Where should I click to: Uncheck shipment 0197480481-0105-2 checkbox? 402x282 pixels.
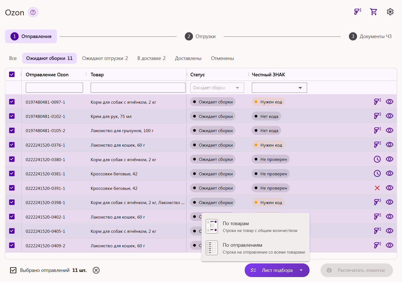12,130
